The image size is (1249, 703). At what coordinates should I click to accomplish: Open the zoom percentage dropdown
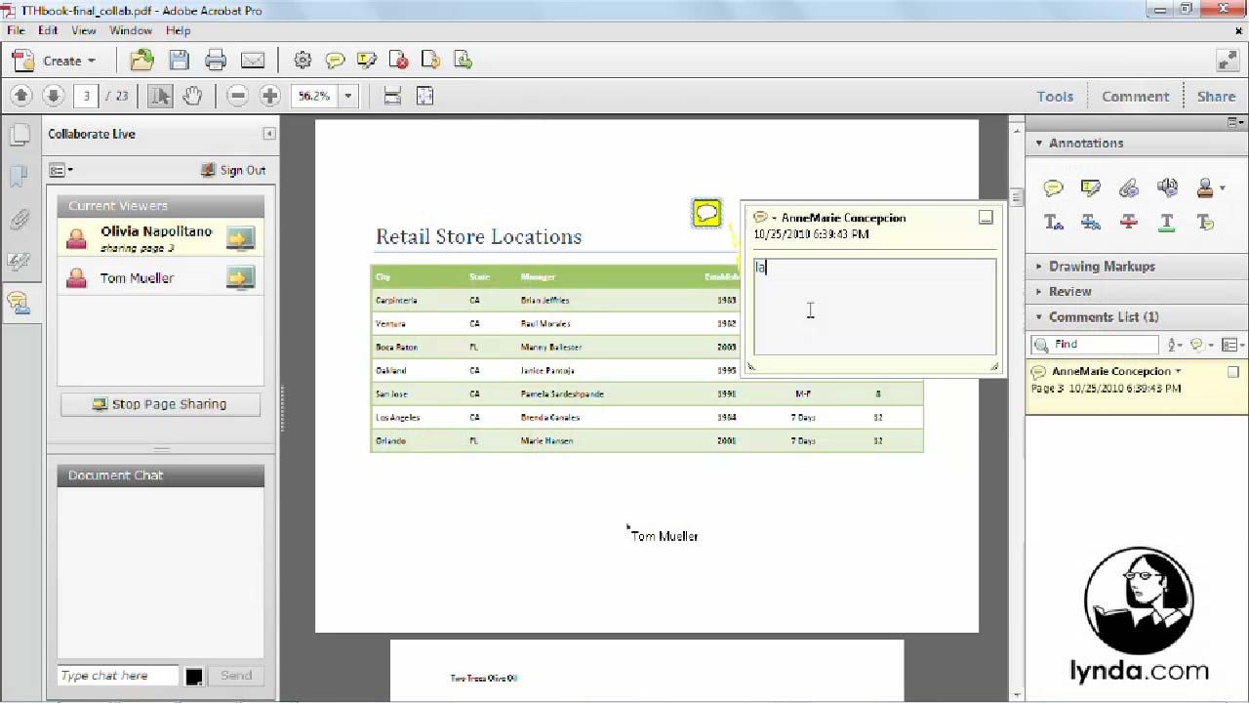[347, 96]
